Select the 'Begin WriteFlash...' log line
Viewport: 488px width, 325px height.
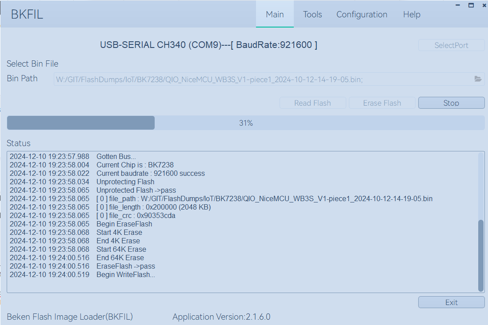(83, 274)
